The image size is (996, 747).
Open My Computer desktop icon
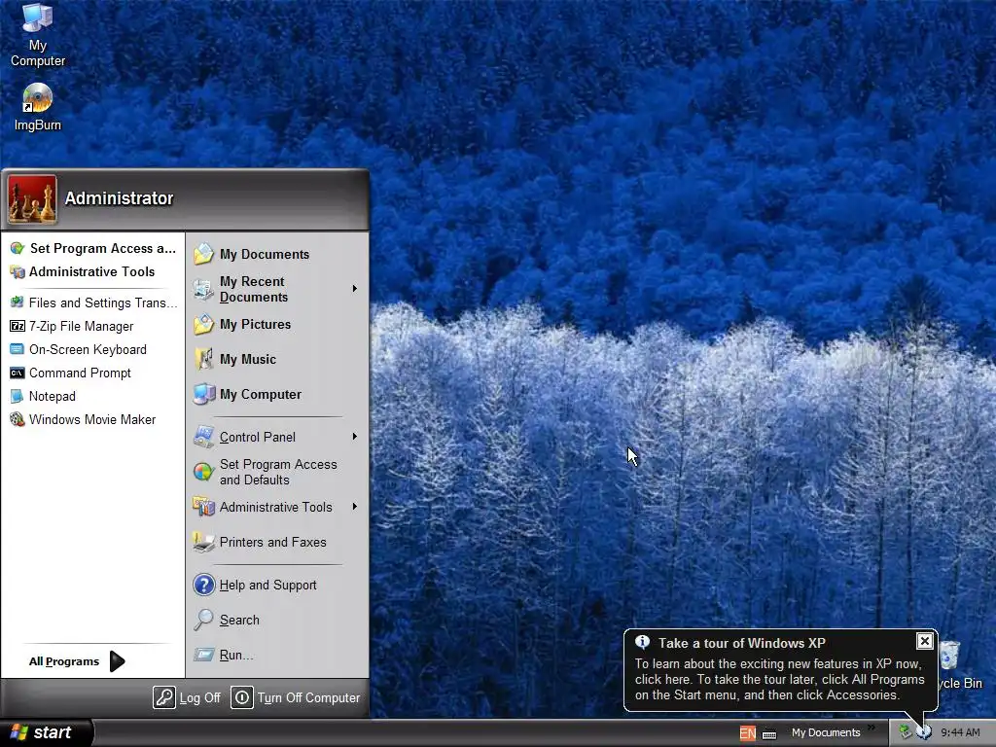pyautogui.click(x=38, y=34)
